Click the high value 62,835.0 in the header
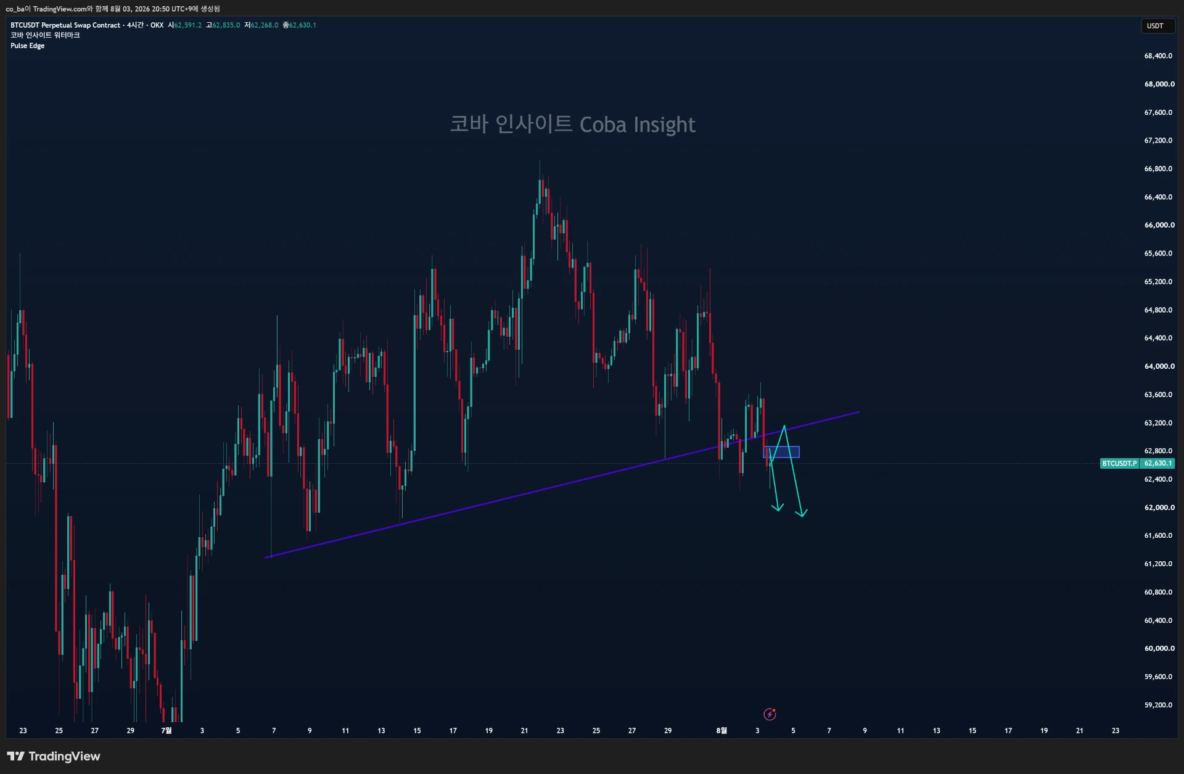Viewport: 1184px width, 774px height. pos(226,25)
